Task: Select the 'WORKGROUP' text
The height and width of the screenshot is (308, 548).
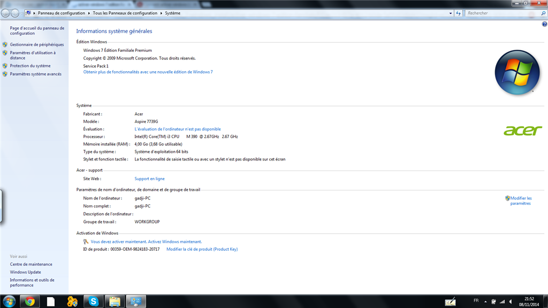Action: point(147,222)
